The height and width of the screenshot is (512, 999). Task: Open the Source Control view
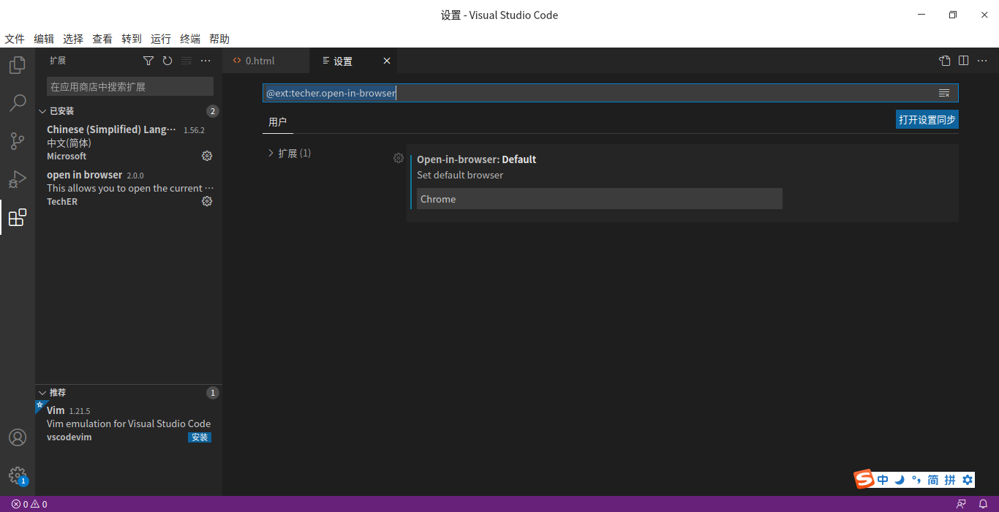tap(18, 141)
